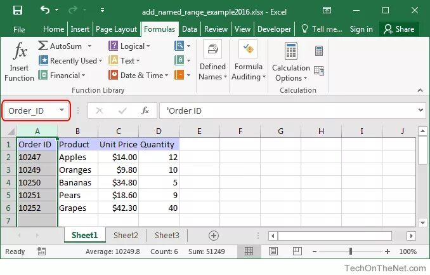Switch to Page Layout view icon
Viewport: 430px width, 275px height.
(273, 251)
